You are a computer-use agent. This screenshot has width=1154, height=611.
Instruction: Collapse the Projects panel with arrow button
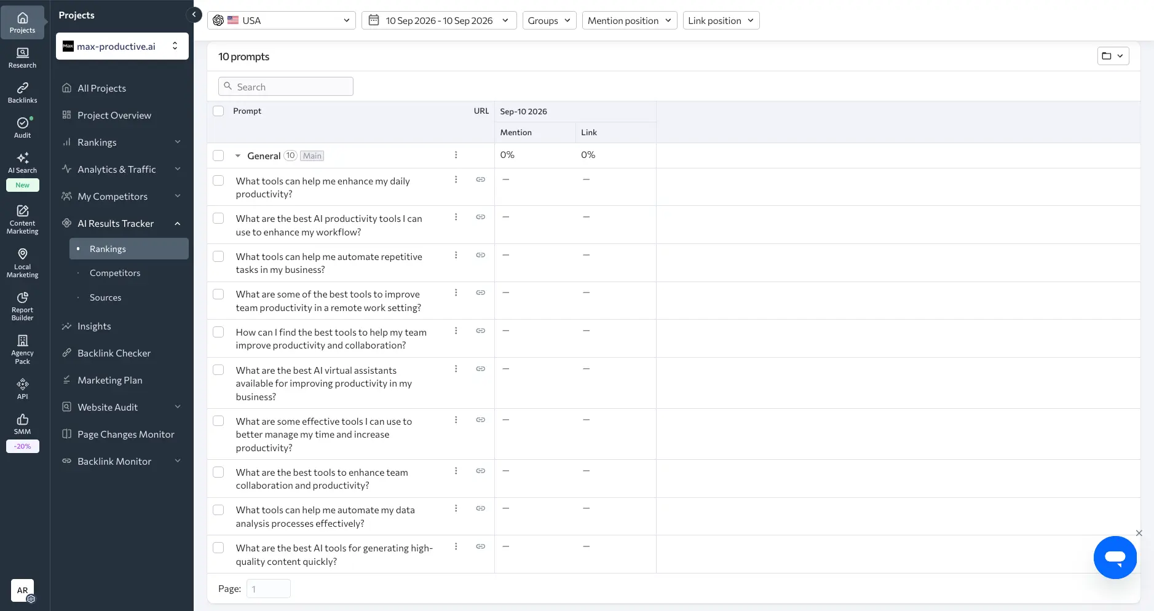[194, 14]
